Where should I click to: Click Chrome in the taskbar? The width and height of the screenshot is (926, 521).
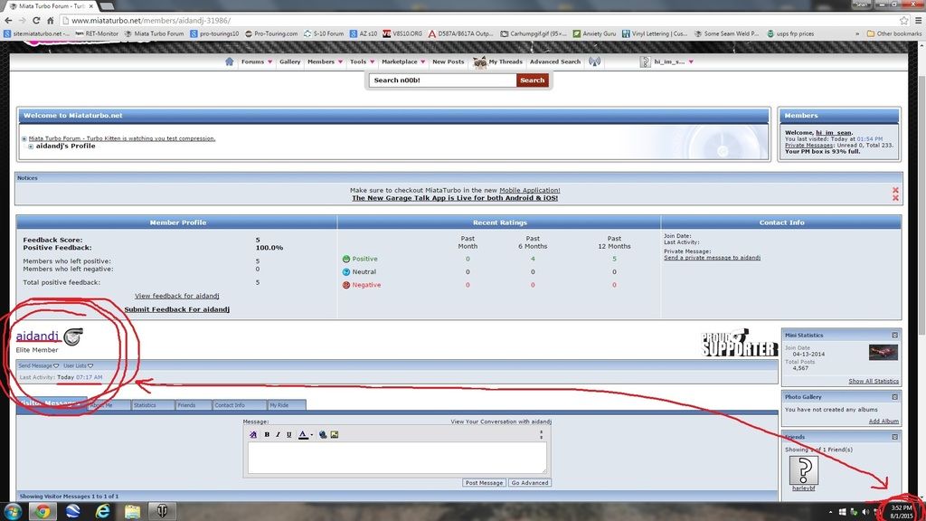pos(42,511)
